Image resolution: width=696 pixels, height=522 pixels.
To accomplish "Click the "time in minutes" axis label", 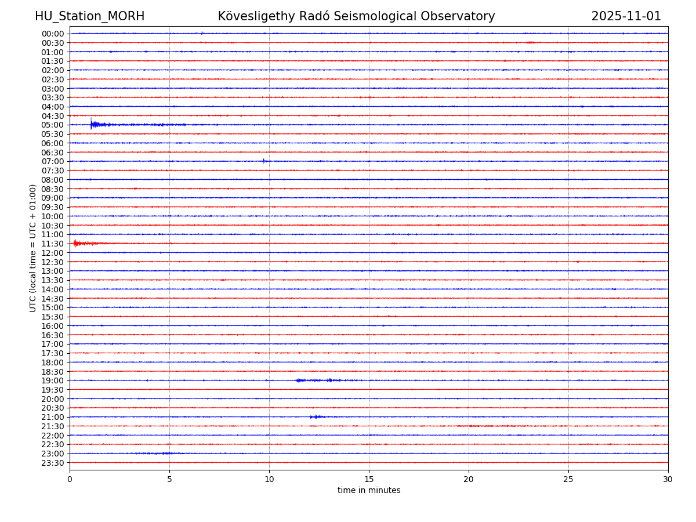I will coord(369,491).
